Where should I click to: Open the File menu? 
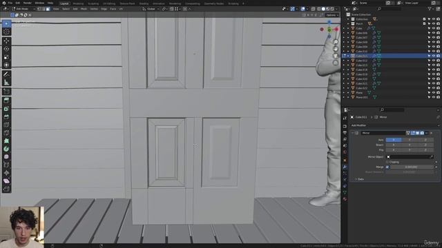pyautogui.click(x=10, y=3)
